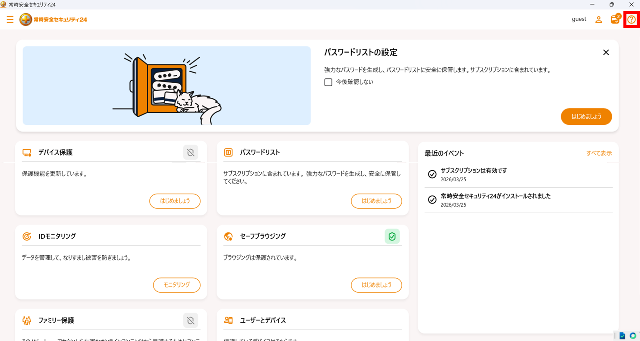This screenshot has width=640, height=341.
Task: Click the muted notification toggle on ファミリー保護
Action: (x=190, y=320)
